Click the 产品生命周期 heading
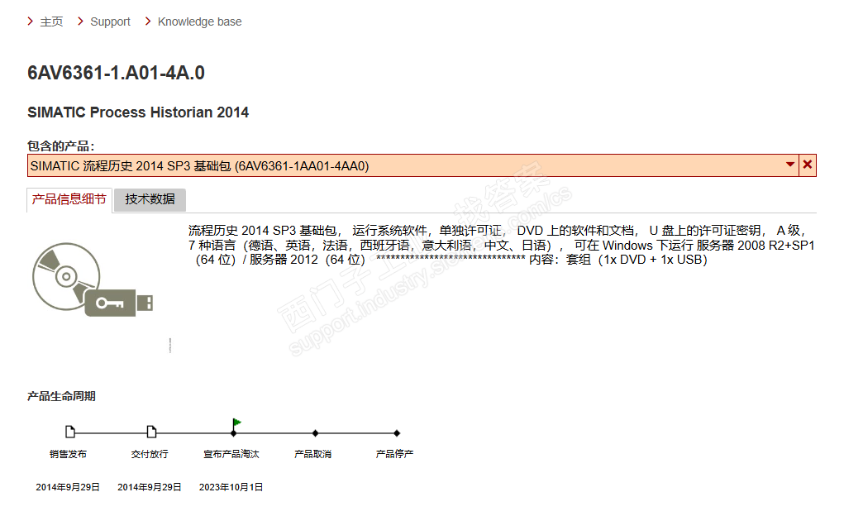The image size is (844, 516). [61, 396]
